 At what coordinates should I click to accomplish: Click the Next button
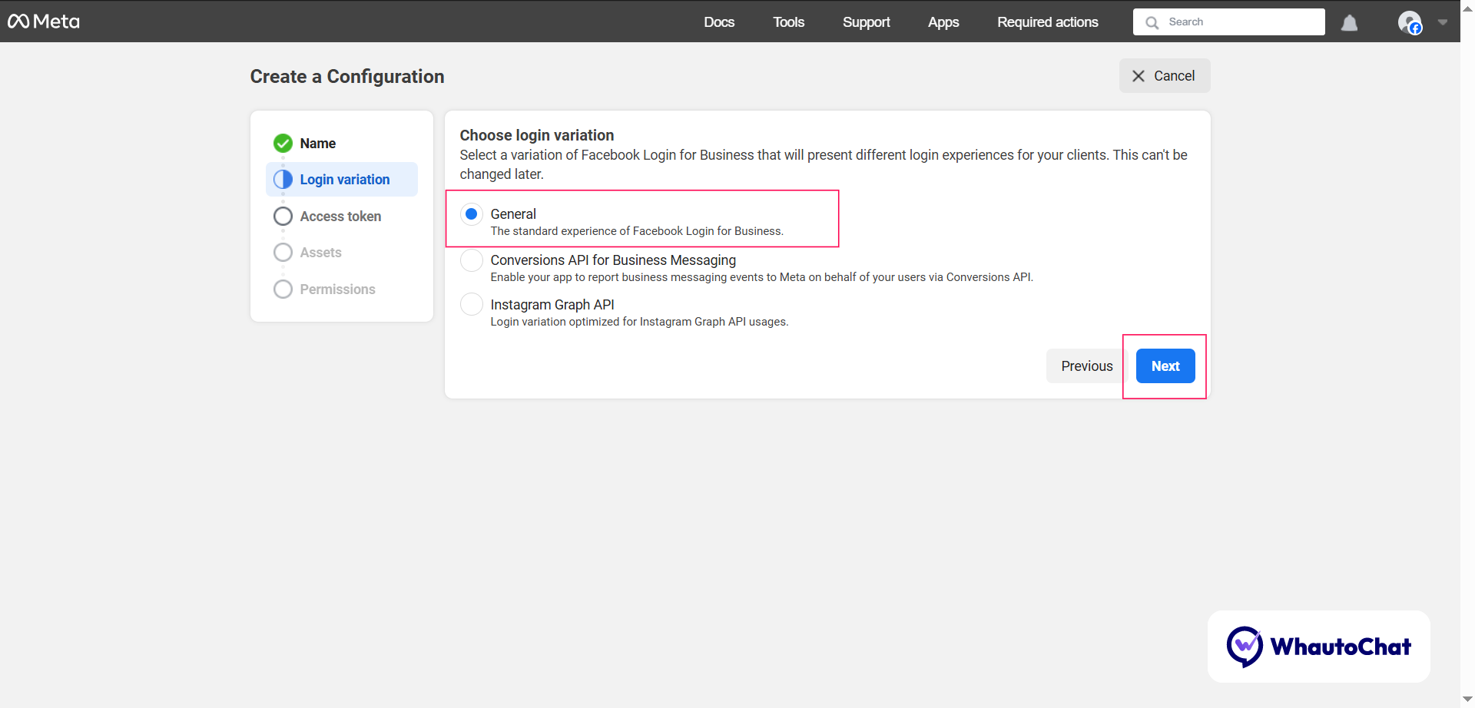tap(1165, 366)
